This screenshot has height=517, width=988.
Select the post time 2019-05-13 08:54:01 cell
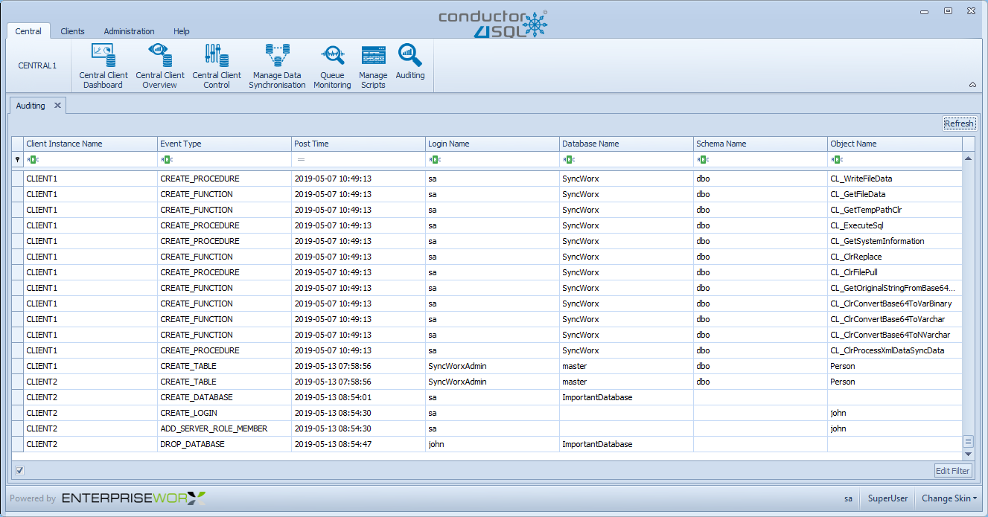tap(358, 397)
